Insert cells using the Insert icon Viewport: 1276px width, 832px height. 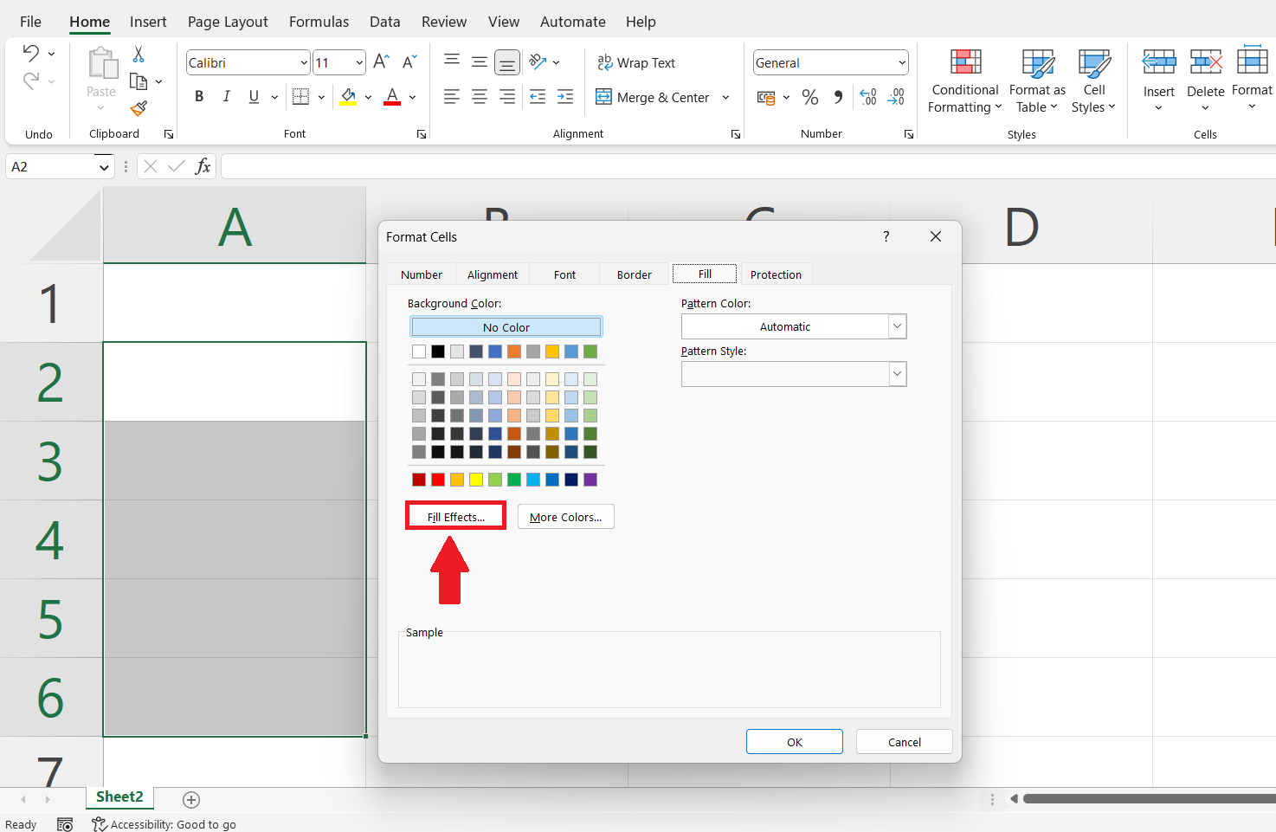click(1158, 62)
